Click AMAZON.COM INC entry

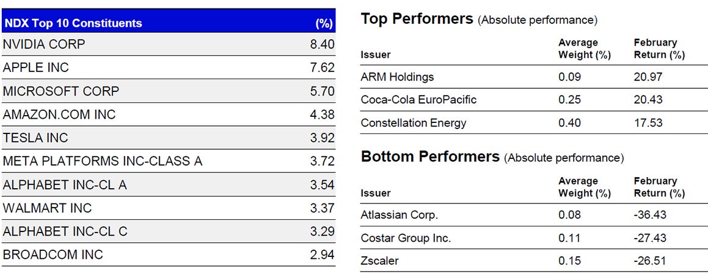click(59, 114)
